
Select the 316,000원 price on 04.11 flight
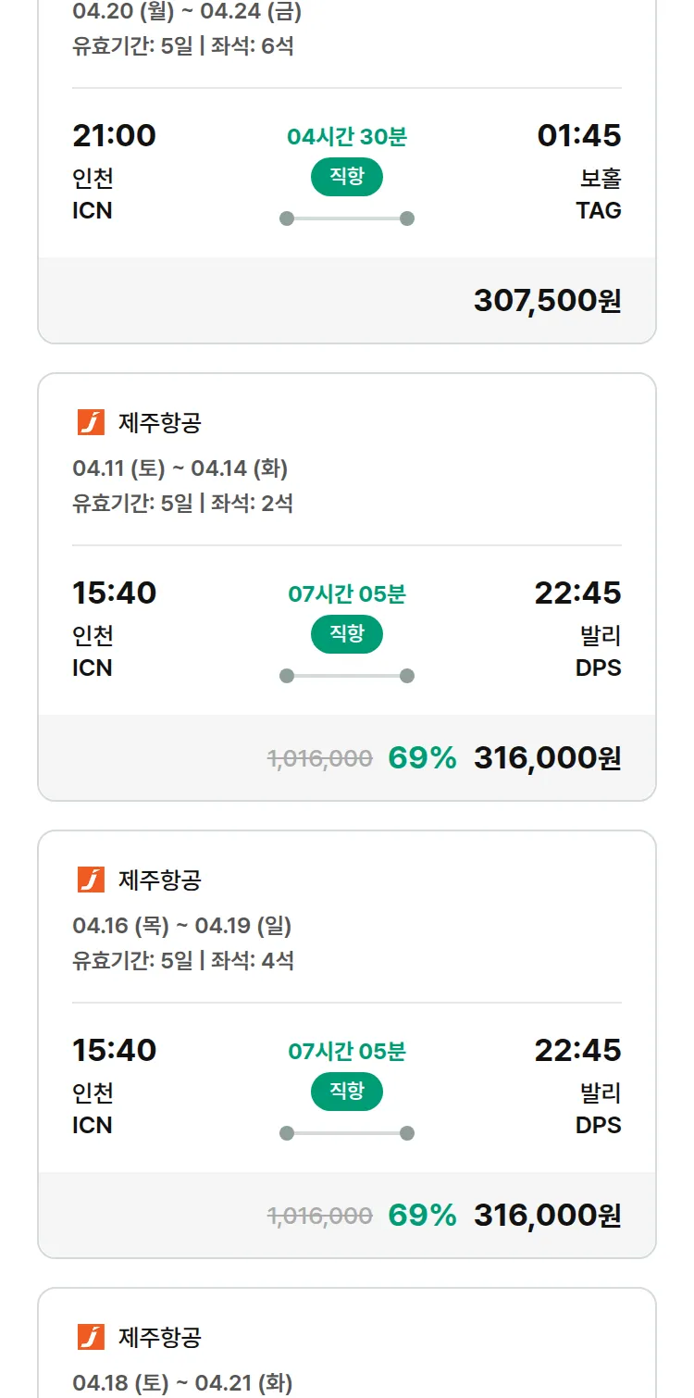click(x=547, y=757)
